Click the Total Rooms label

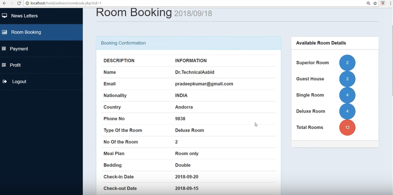(x=310, y=127)
